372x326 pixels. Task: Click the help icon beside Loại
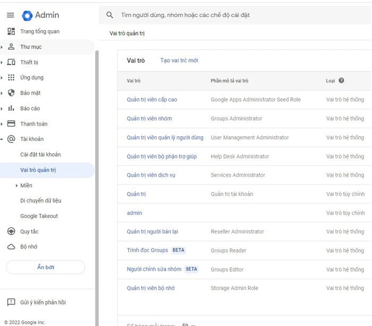tap(341, 80)
